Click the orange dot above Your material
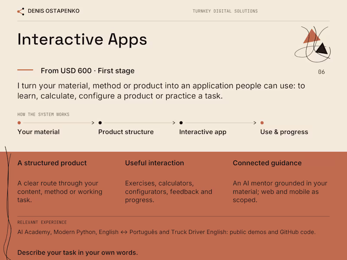The height and width of the screenshot is (260, 347). [19, 123]
